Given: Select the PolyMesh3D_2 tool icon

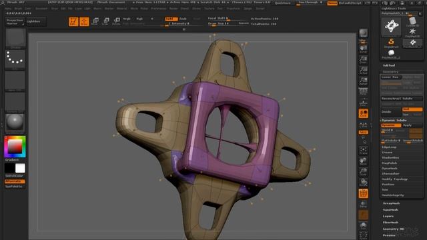Looking at the screenshot, I should point(391,54).
